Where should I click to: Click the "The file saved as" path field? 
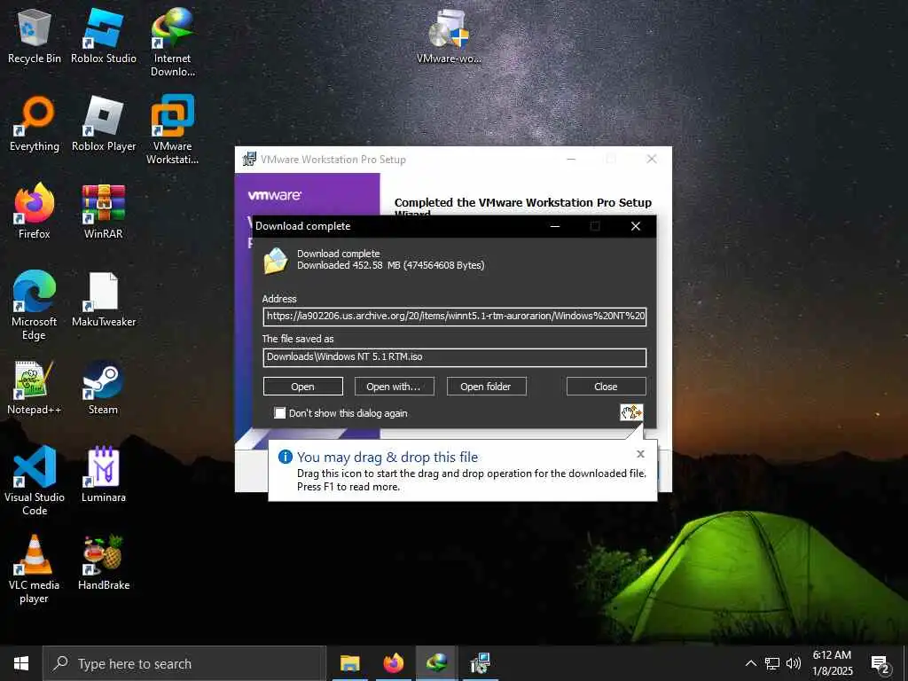pyautogui.click(x=455, y=357)
